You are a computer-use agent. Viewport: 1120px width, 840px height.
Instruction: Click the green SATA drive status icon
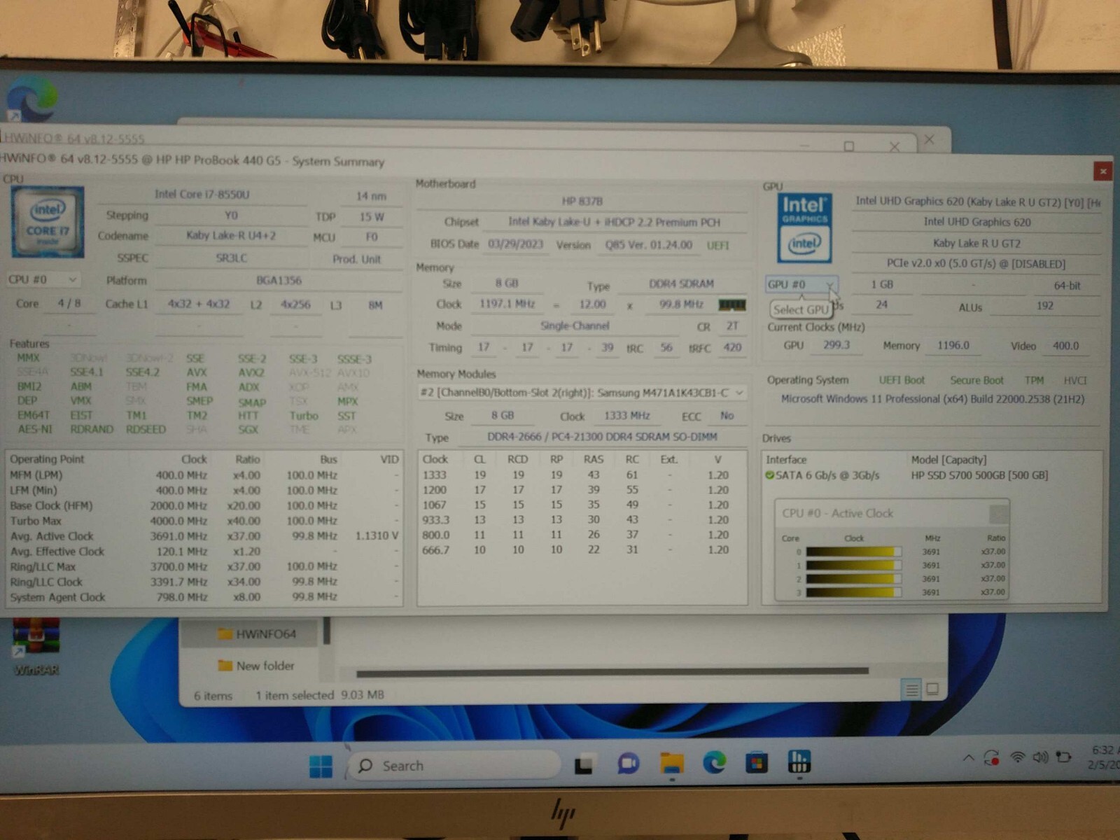[x=770, y=475]
